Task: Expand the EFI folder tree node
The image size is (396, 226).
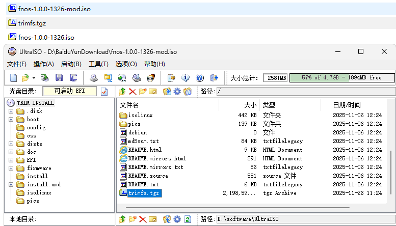Action: coord(11,160)
